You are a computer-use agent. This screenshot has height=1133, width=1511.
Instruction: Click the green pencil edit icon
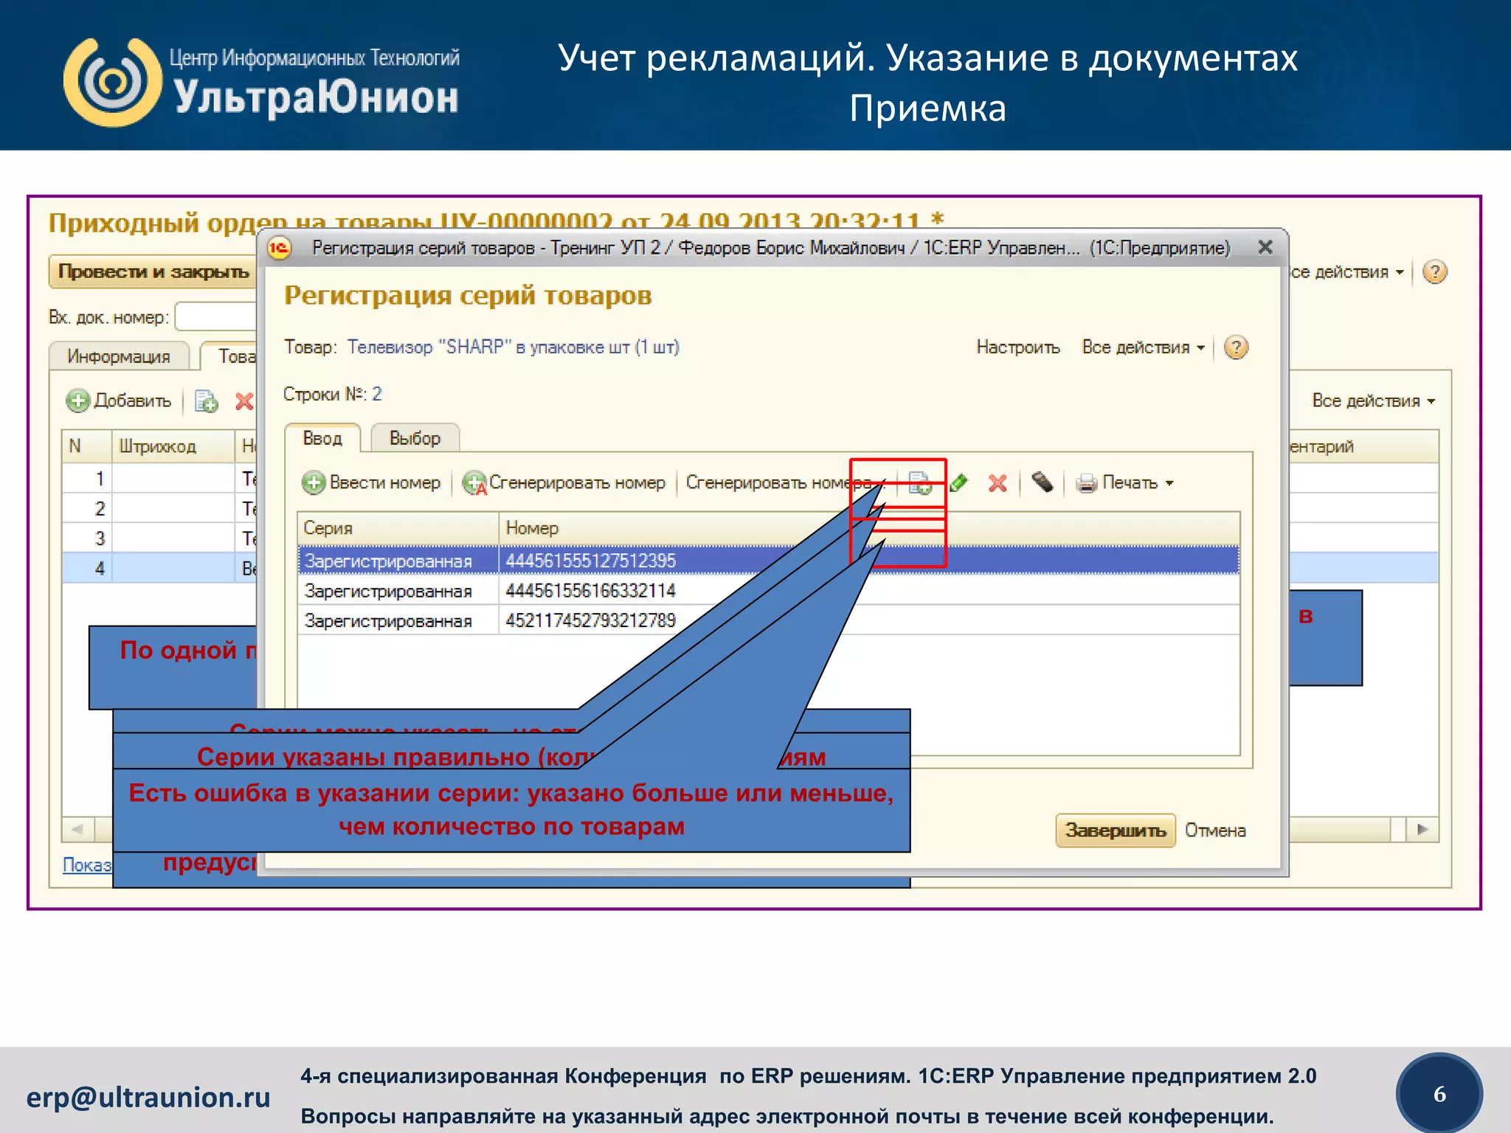958,483
